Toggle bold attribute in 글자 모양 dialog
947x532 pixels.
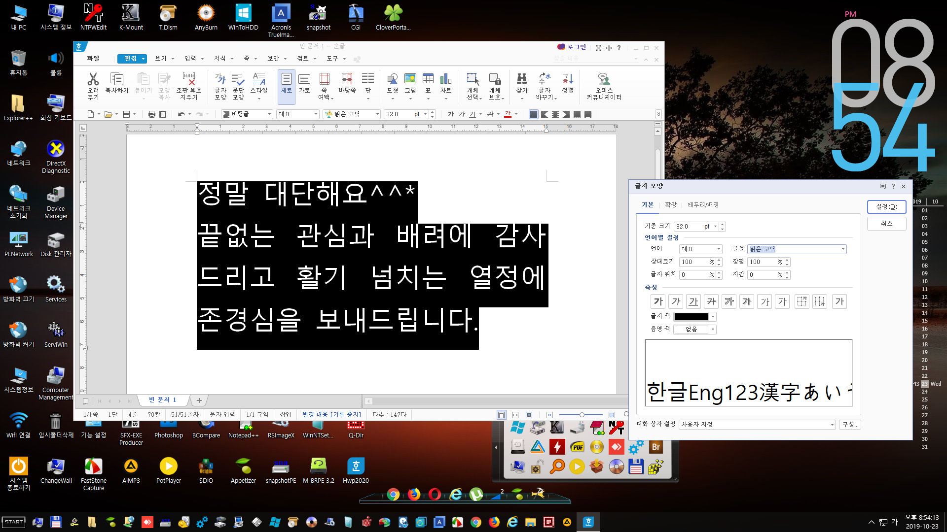pyautogui.click(x=658, y=301)
